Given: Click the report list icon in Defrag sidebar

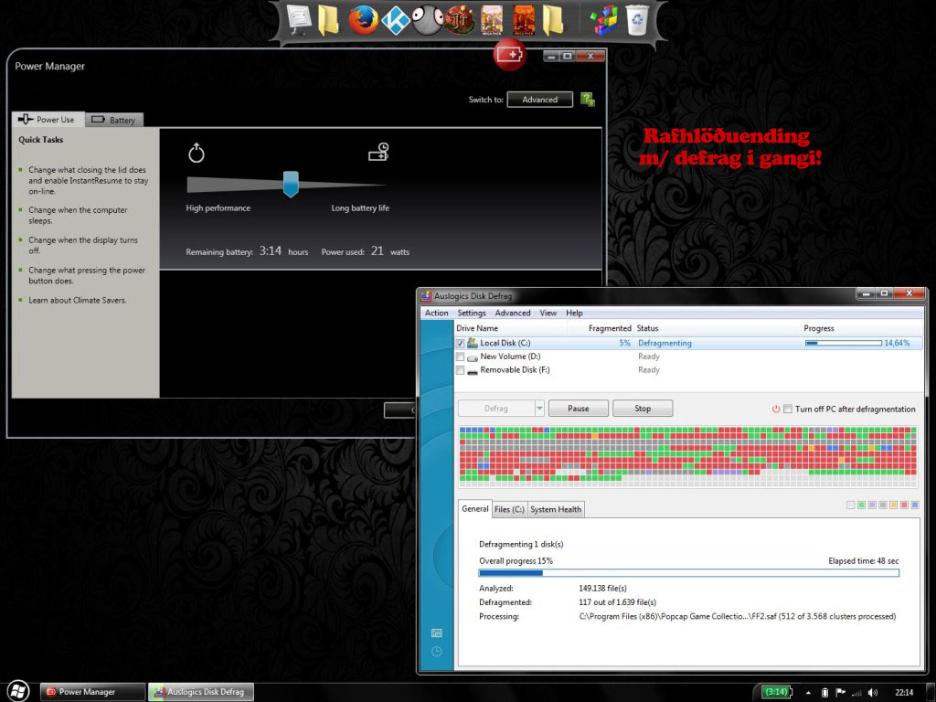Looking at the screenshot, I should coord(437,633).
